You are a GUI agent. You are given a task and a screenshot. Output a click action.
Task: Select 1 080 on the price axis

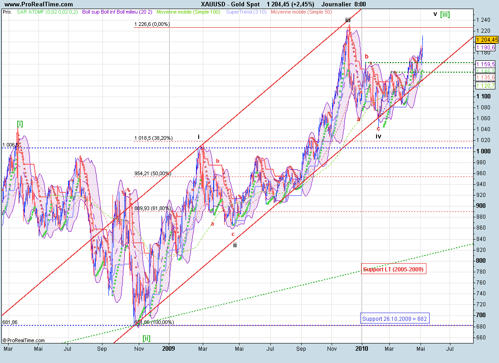click(483, 107)
